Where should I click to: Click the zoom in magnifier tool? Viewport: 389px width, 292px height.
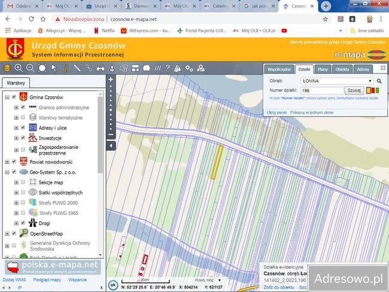pyautogui.click(x=19, y=68)
